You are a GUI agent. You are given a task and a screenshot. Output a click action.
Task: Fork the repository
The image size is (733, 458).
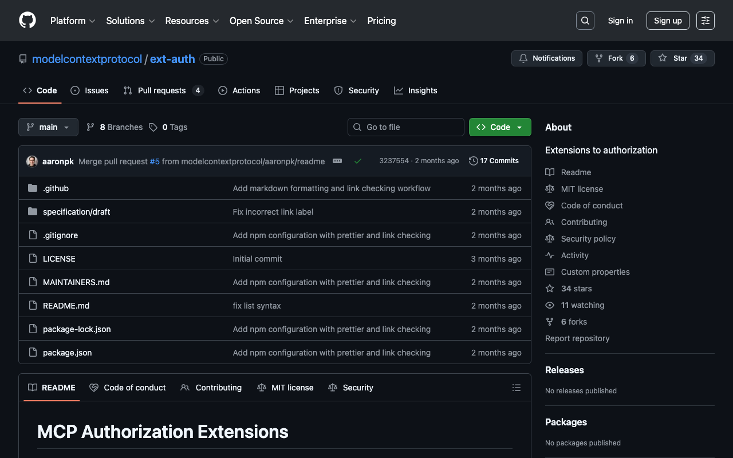click(616, 58)
